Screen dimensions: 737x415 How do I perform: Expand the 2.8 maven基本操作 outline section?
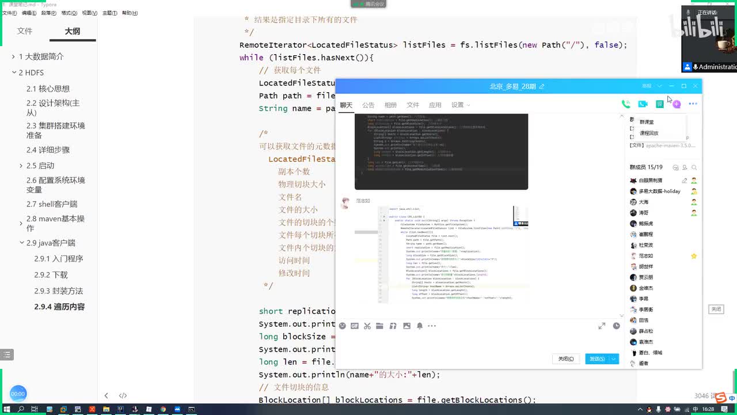(21, 224)
